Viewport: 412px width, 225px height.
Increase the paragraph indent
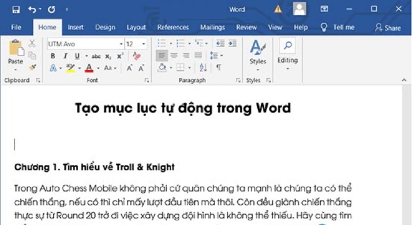(232, 43)
